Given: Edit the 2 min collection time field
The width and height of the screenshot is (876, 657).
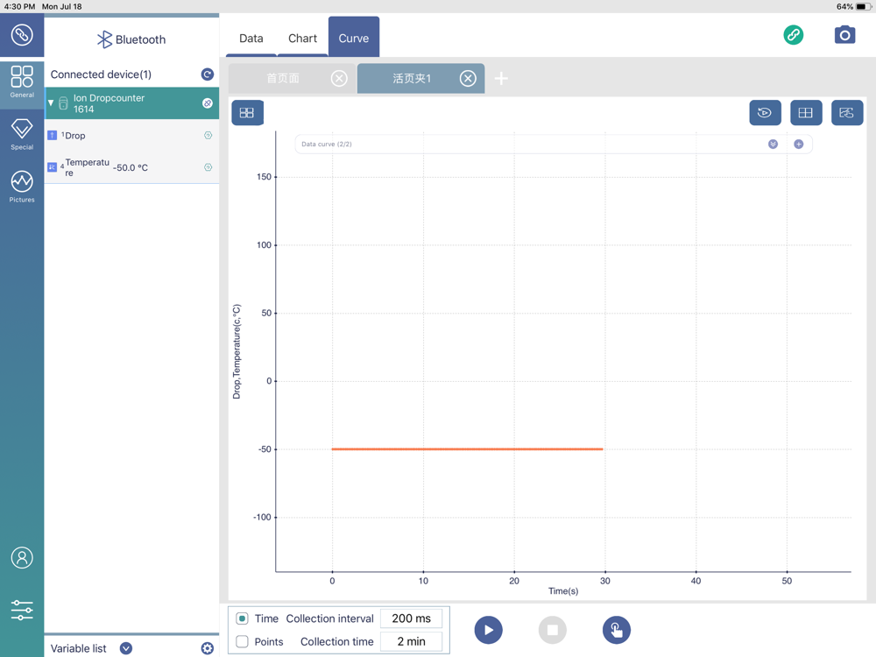Looking at the screenshot, I should [411, 641].
